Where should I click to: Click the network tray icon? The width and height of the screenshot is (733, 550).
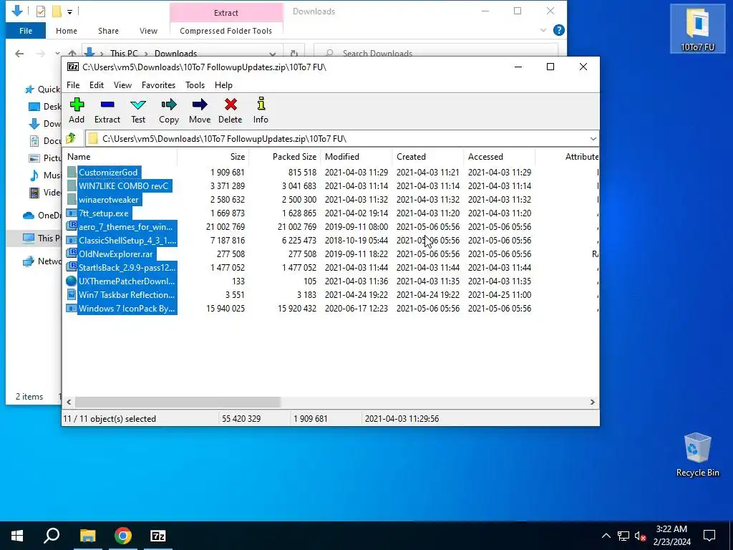[x=623, y=536]
